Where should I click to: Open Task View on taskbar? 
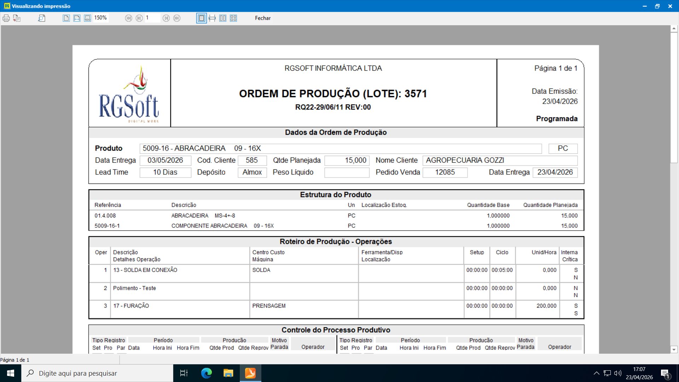coord(184,373)
